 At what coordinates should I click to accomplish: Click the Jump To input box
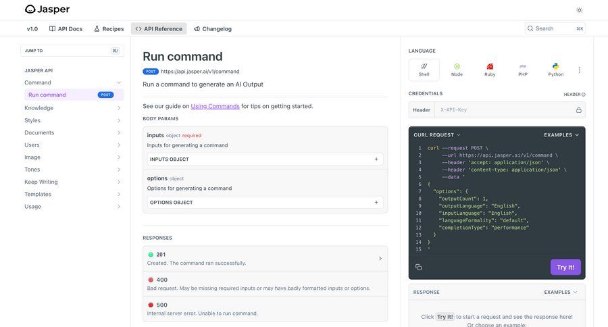coord(72,51)
